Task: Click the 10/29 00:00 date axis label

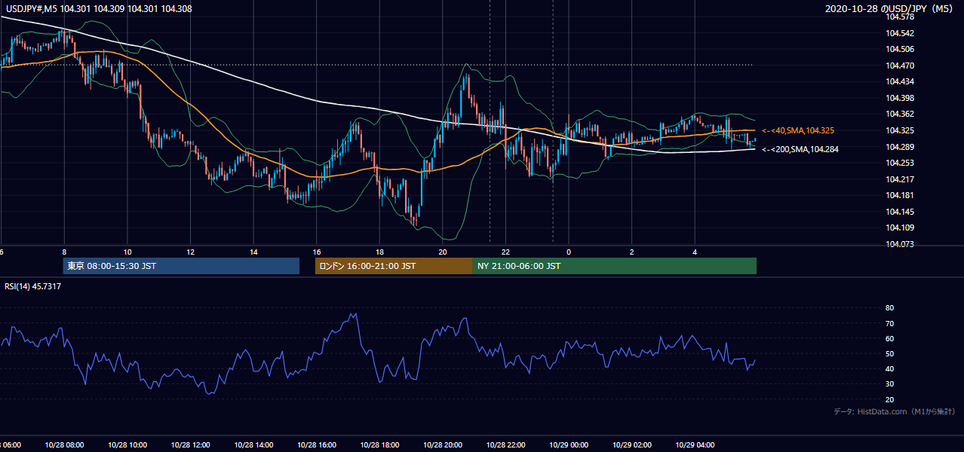Action: click(569, 445)
